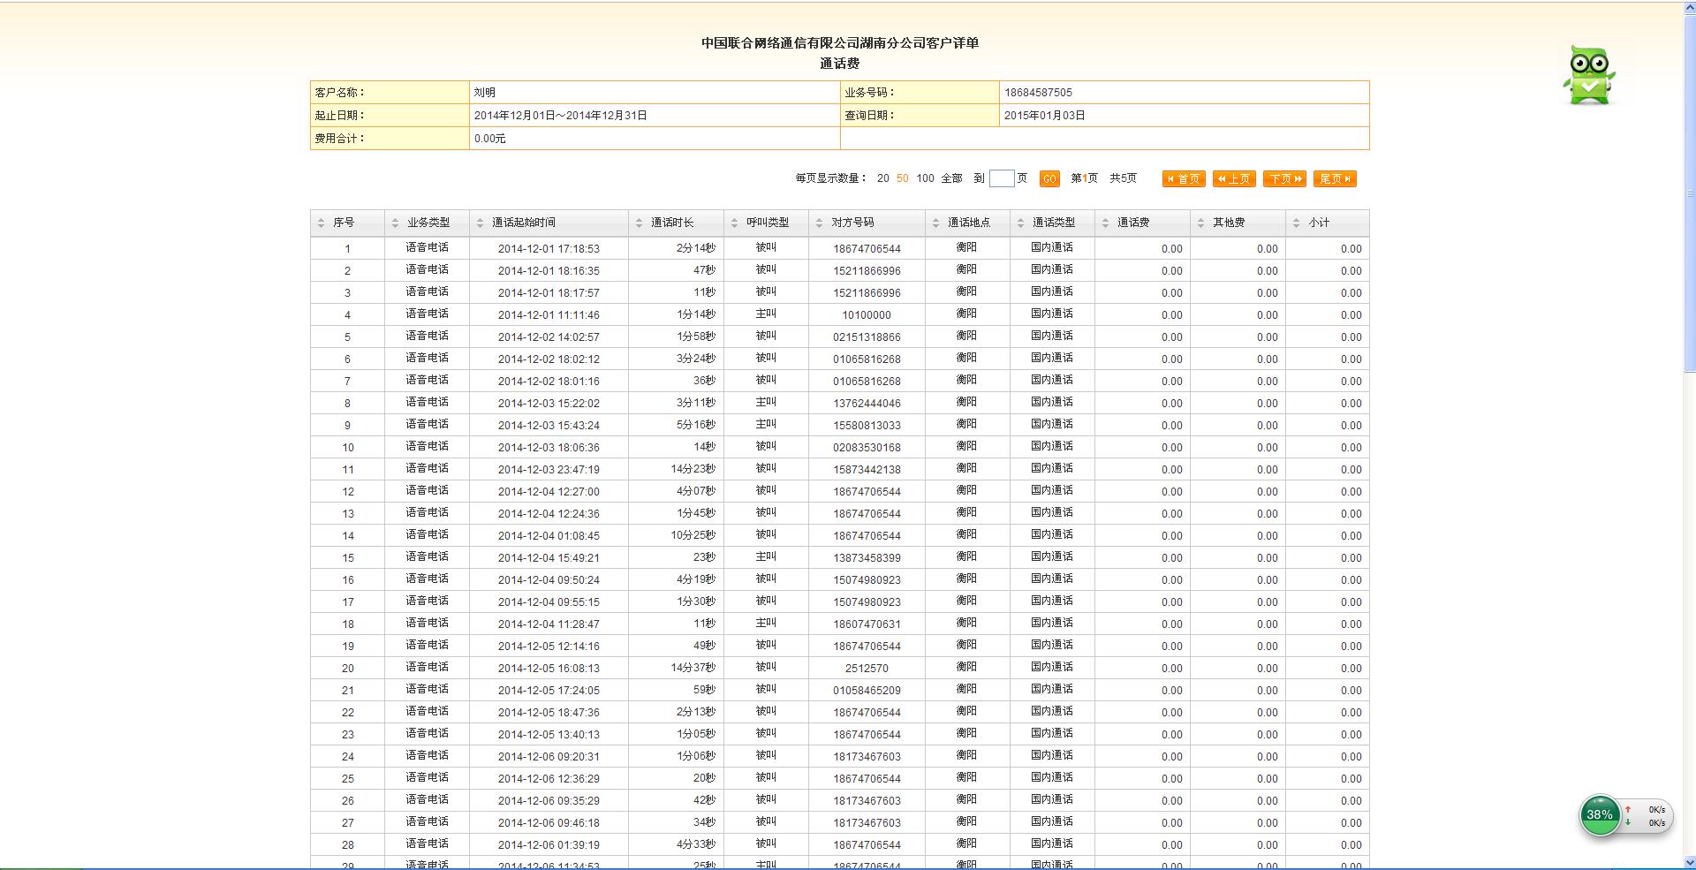1696x870 pixels.
Task: Click the green mascot robot icon
Action: (1588, 76)
